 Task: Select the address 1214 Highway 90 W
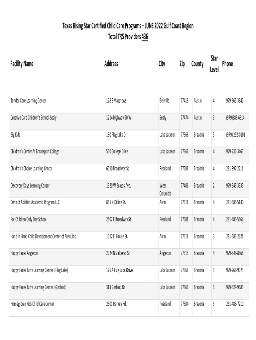[x=119, y=118]
